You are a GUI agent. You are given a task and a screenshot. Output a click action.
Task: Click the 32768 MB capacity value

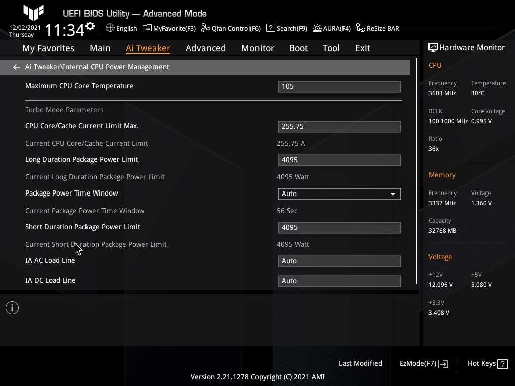pyautogui.click(x=442, y=231)
